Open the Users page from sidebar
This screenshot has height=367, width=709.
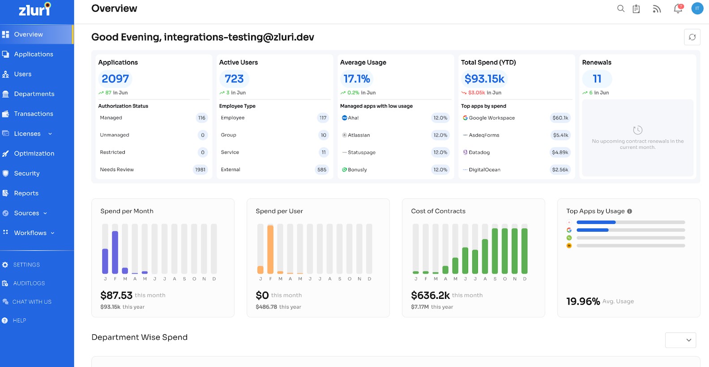23,74
